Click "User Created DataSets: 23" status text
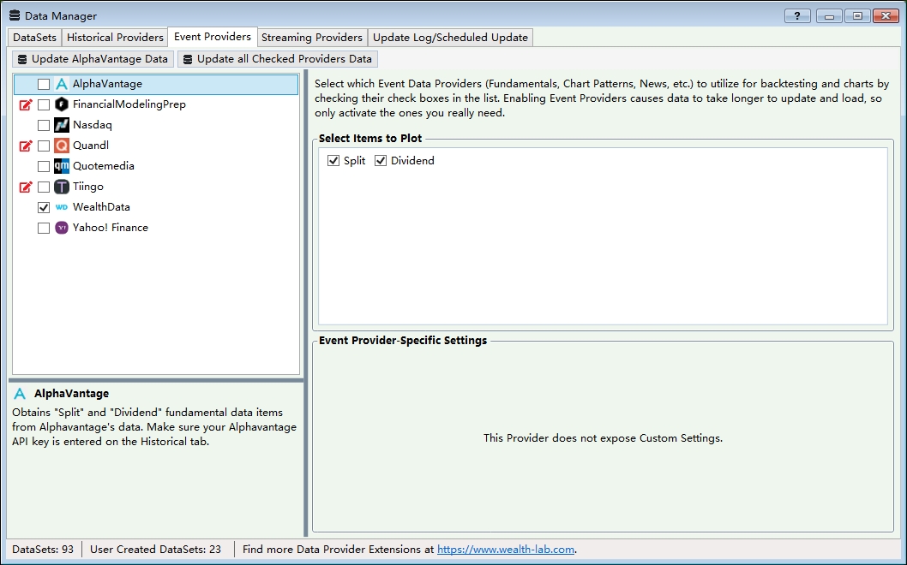This screenshot has height=565, width=907. (156, 550)
